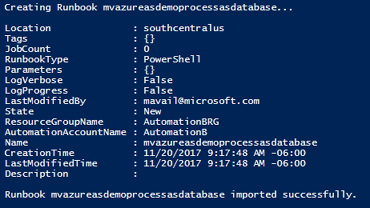This screenshot has height=208, width=370.
Task: Click the AutomationAccountName property label
Action: (x=65, y=132)
